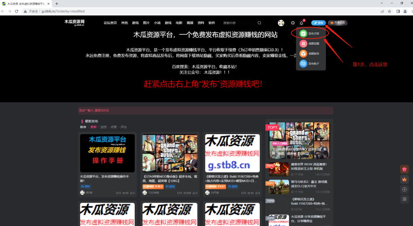Bookmark this page with the star icon
This screenshot has height=226, width=413.
[x=389, y=11]
